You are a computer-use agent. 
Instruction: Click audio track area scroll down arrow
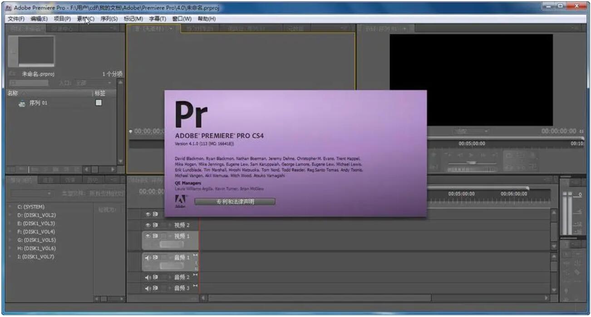[554, 290]
